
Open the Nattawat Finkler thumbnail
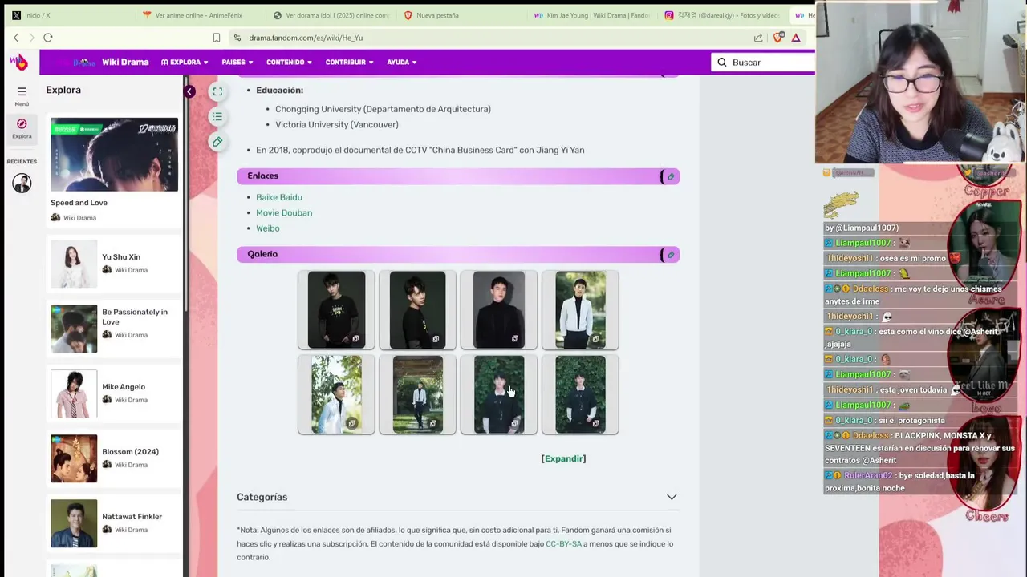(x=74, y=523)
